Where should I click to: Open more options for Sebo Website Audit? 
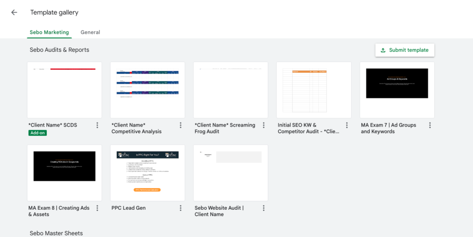point(264,208)
